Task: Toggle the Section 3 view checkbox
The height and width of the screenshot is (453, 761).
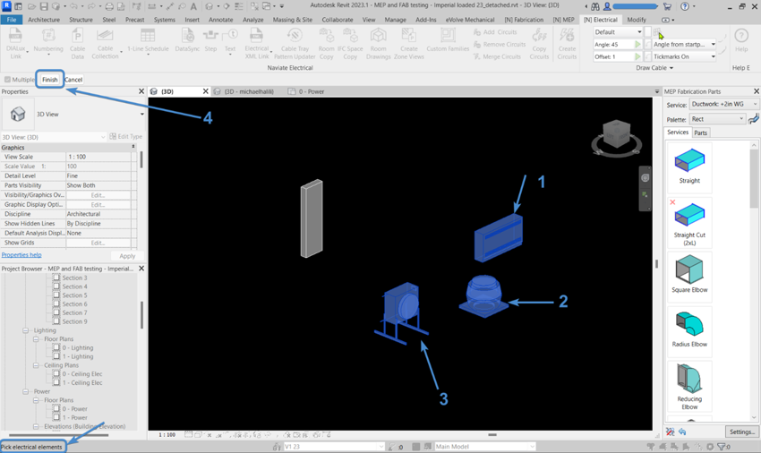Action: coord(56,278)
